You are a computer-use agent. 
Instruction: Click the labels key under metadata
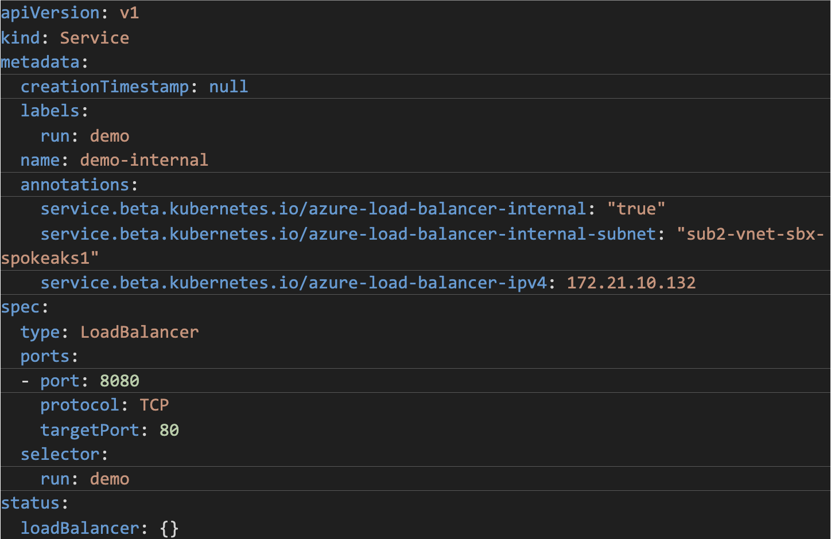49,111
